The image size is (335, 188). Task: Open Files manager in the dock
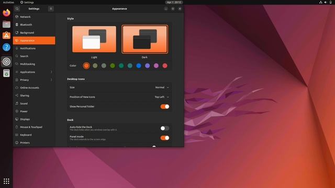(6, 25)
